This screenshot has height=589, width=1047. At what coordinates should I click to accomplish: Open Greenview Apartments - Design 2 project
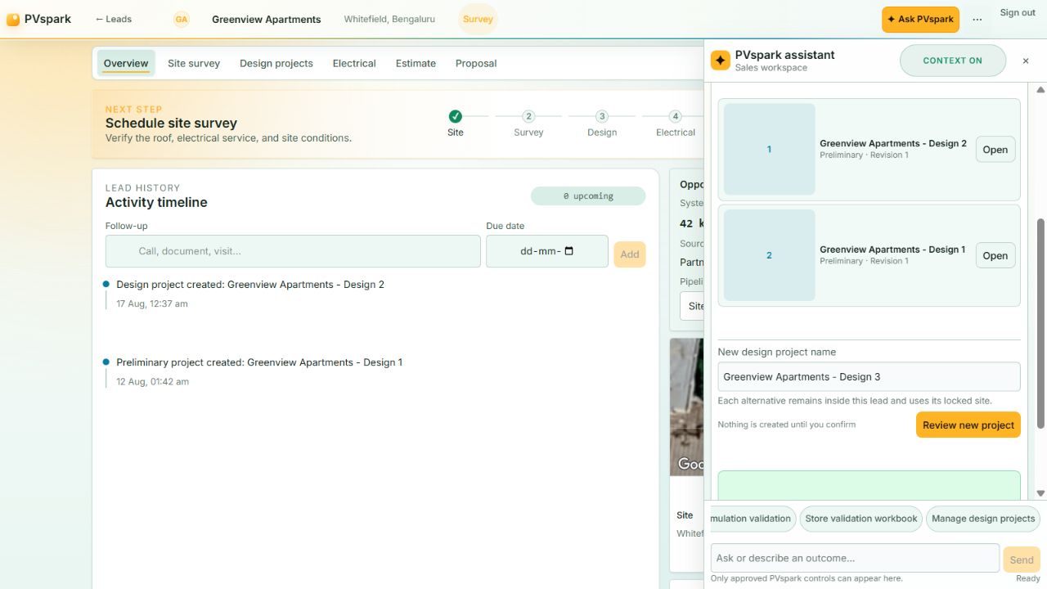coord(995,150)
